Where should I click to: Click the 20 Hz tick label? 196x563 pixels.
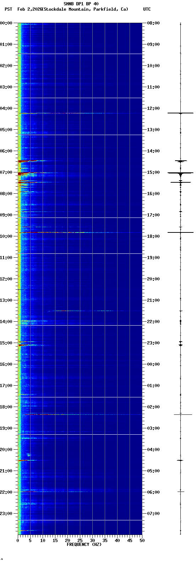[67, 541]
